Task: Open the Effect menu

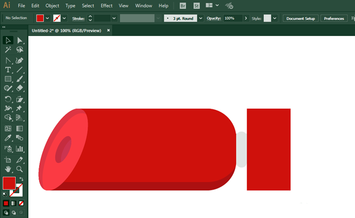Action: pyautogui.click(x=106, y=6)
